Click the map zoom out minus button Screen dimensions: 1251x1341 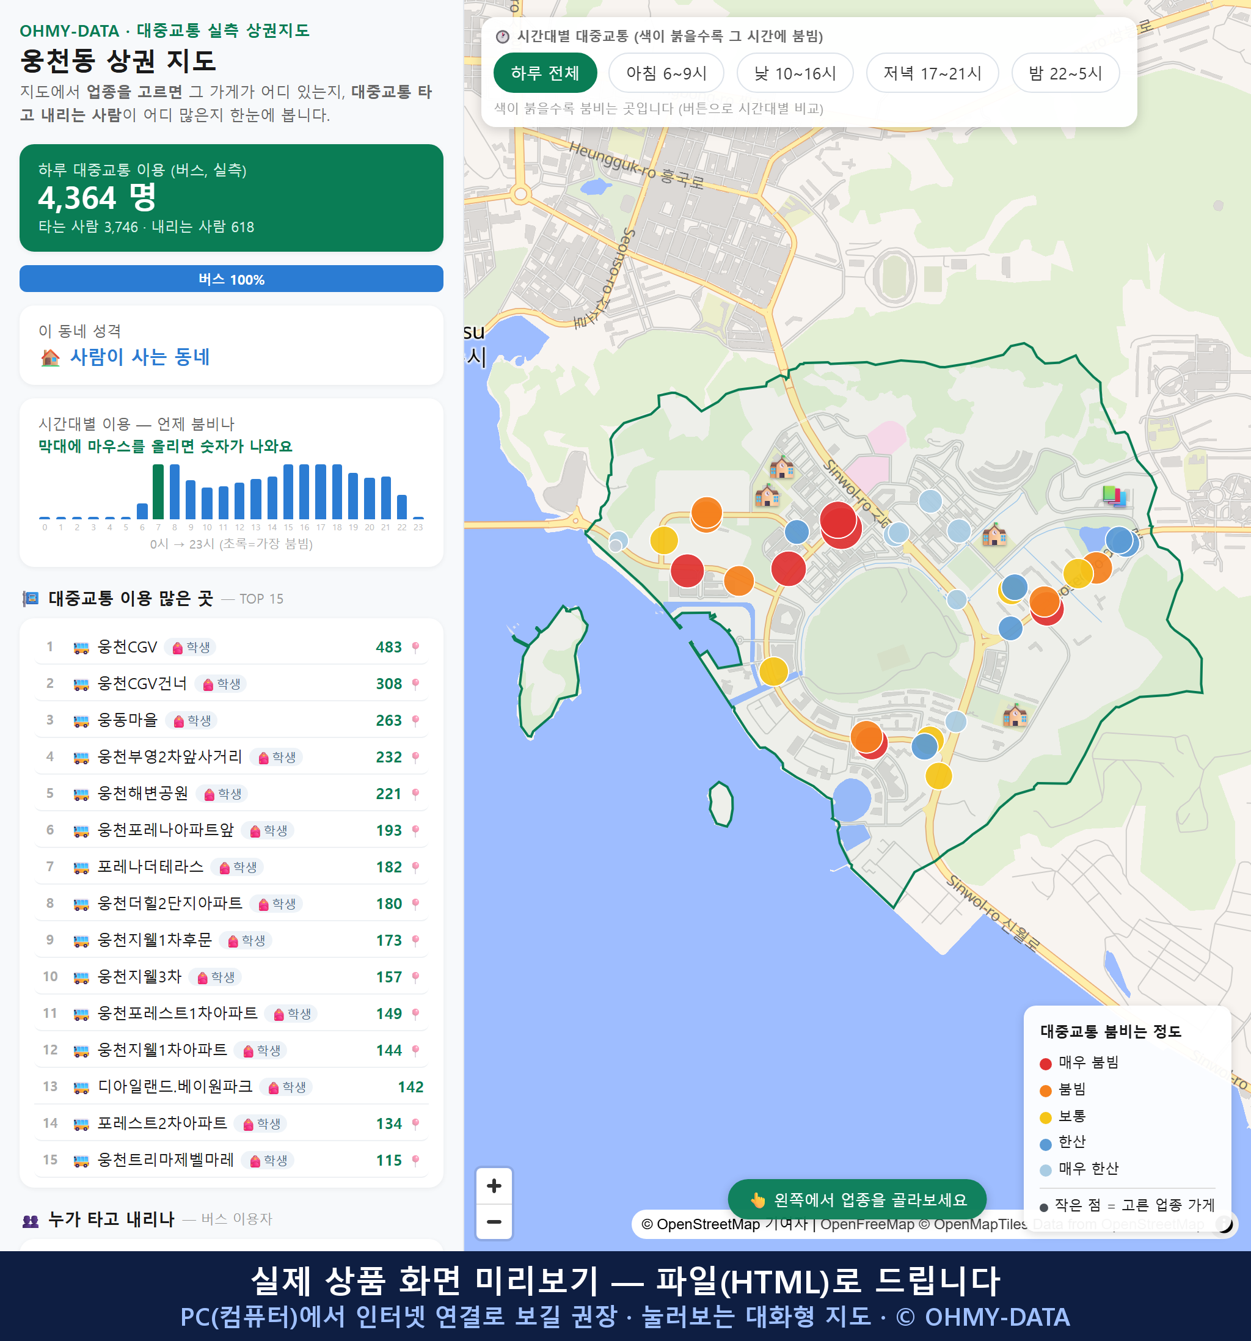click(494, 1222)
